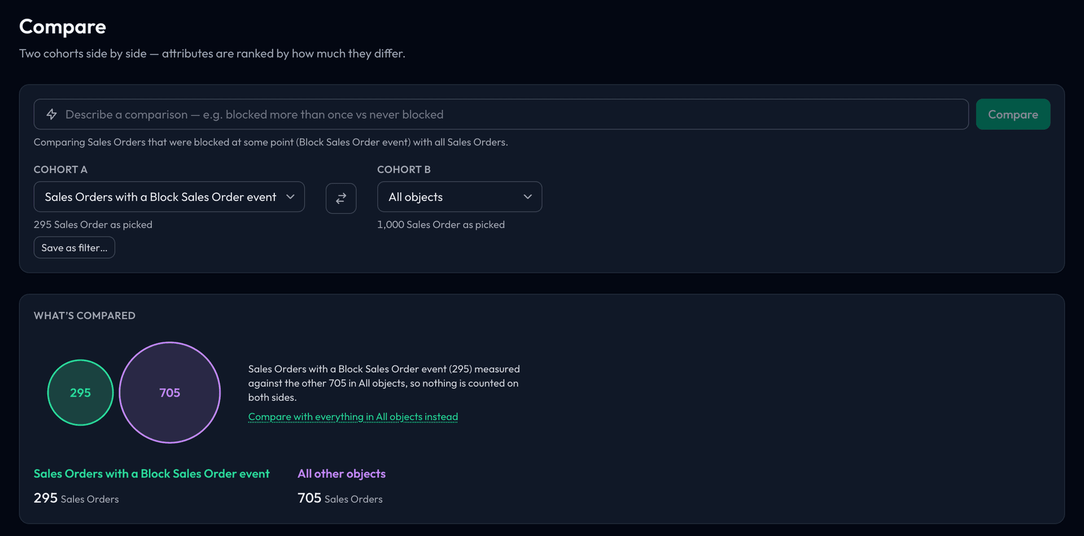
Task: Select the Sales Orders with a Block event legend
Action: tap(151, 474)
